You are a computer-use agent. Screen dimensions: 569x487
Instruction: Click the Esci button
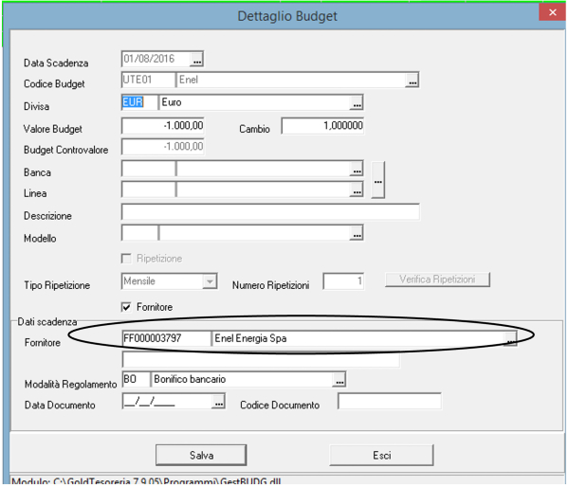point(382,455)
